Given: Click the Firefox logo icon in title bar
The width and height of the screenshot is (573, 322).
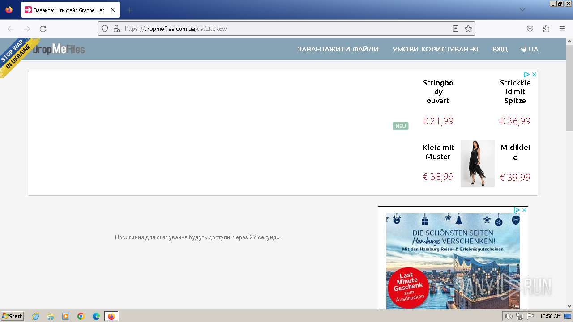Looking at the screenshot, I should [9, 9].
